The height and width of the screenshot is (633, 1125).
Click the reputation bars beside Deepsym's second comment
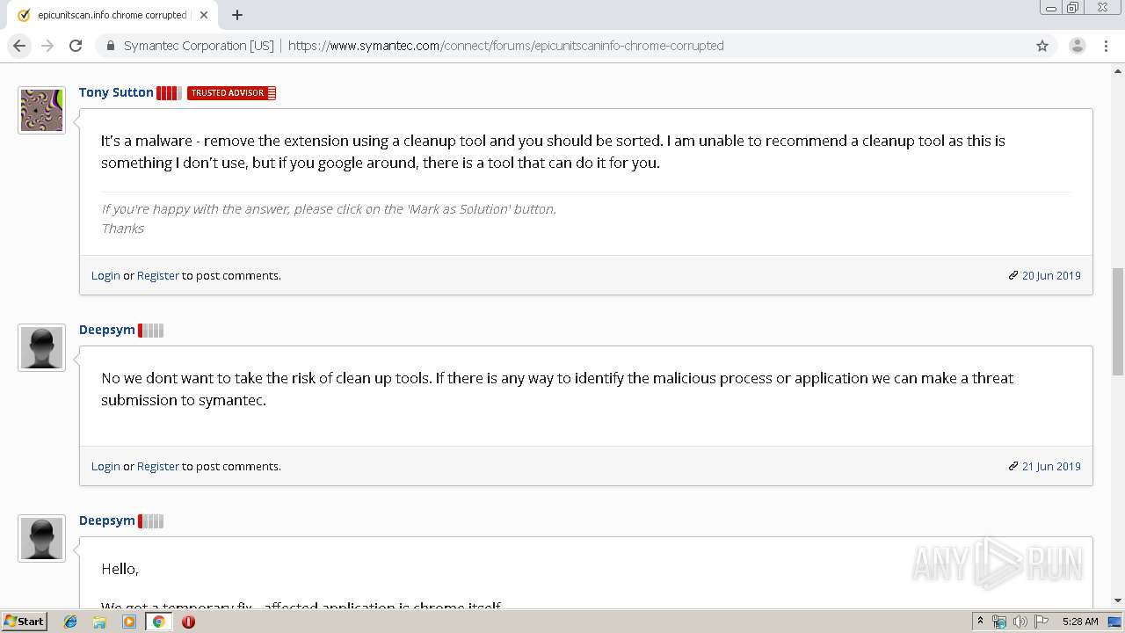(x=151, y=331)
